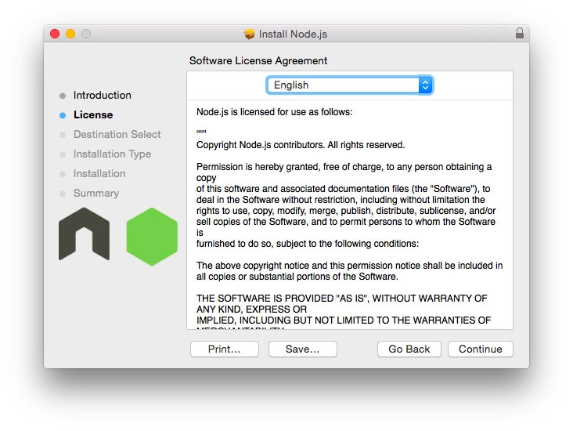
Task: Click inside the license agreement text area
Action: point(350,215)
